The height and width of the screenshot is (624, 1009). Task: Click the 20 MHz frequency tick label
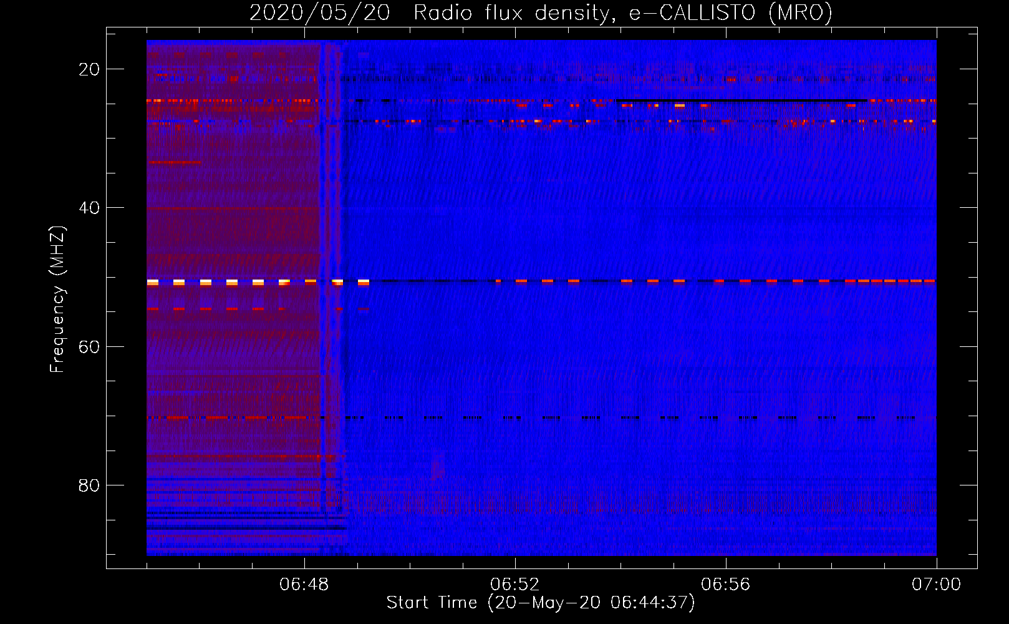(x=89, y=69)
